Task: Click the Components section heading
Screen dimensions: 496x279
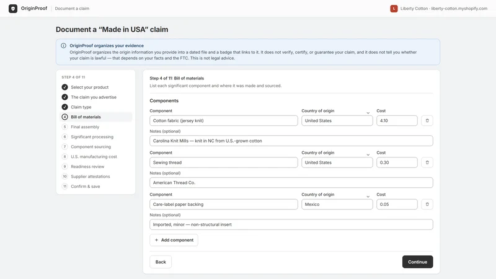Action: tap(164, 100)
